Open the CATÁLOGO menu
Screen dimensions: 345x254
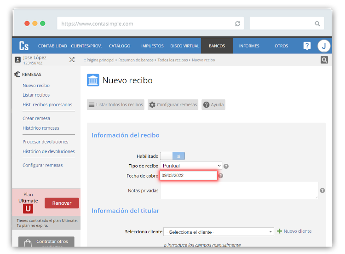tap(120, 46)
